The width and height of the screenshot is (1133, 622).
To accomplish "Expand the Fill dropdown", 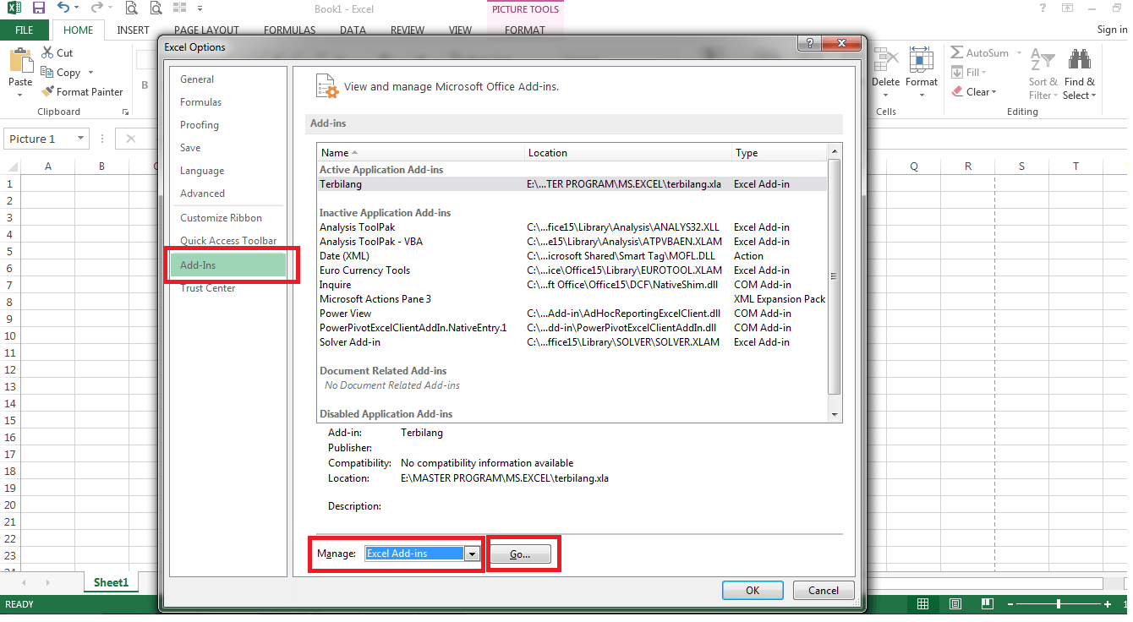I will (x=985, y=73).
